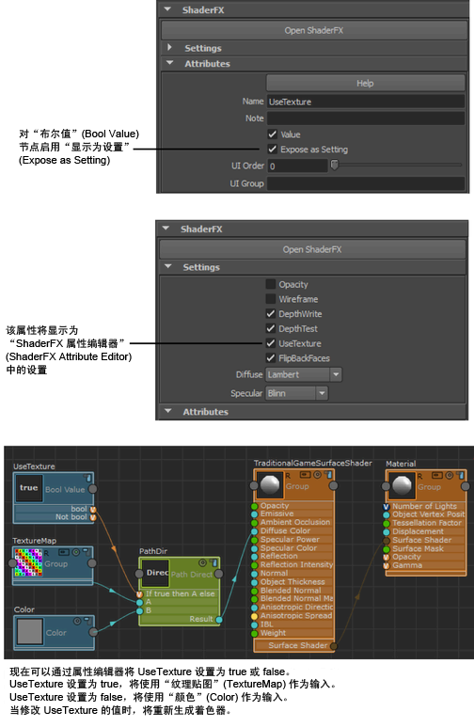Uncheck the UseTexture setting checkbox
474x727 pixels.
271,343
